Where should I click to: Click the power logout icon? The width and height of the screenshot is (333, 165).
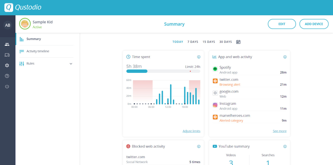coord(7,86)
